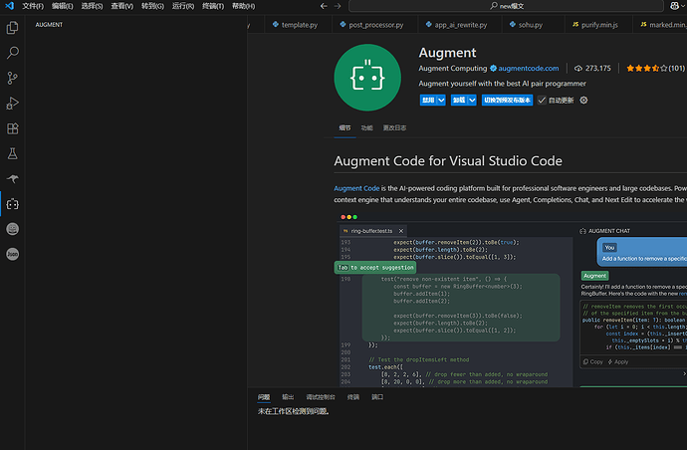Click the 禁用 disable button
This screenshot has width=687, height=450.
428,101
